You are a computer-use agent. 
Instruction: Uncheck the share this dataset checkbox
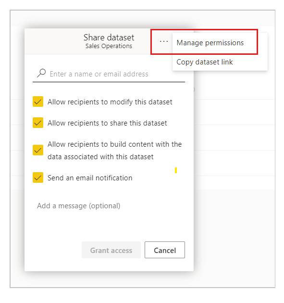click(38, 123)
